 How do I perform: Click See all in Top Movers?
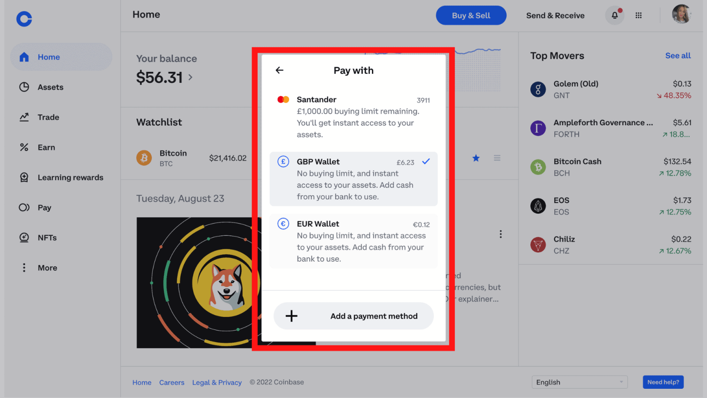[678, 56]
